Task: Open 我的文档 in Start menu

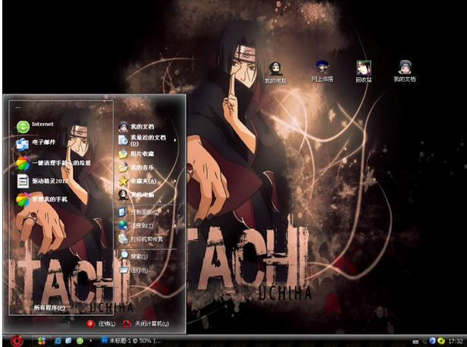Action: tap(136, 127)
